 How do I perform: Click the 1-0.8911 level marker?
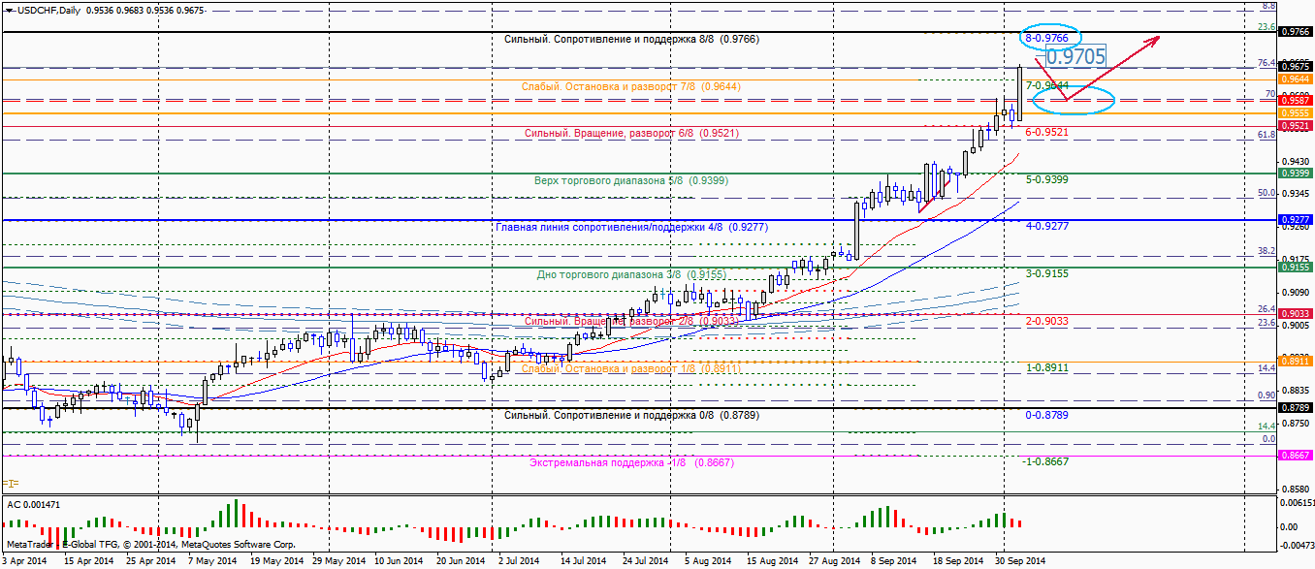[x=1046, y=368]
